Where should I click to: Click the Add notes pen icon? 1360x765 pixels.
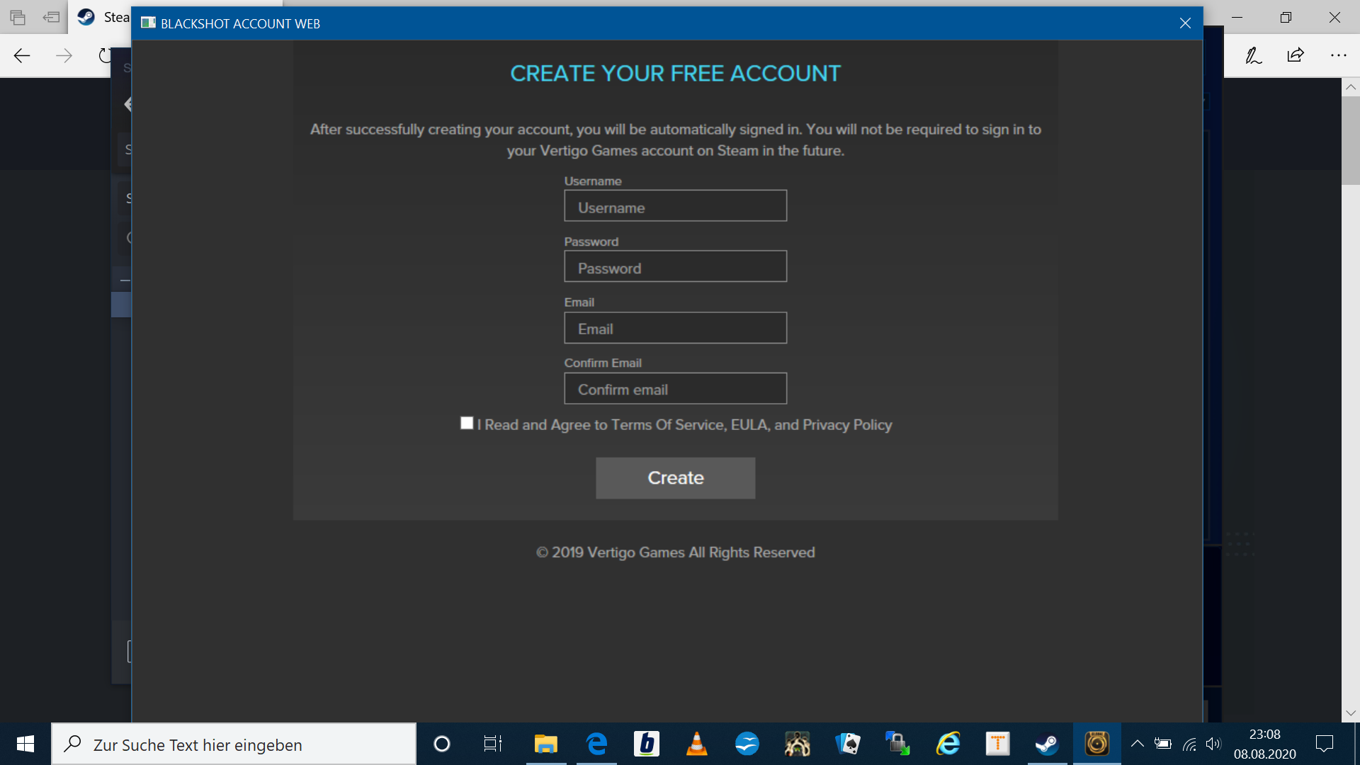coord(1253,55)
